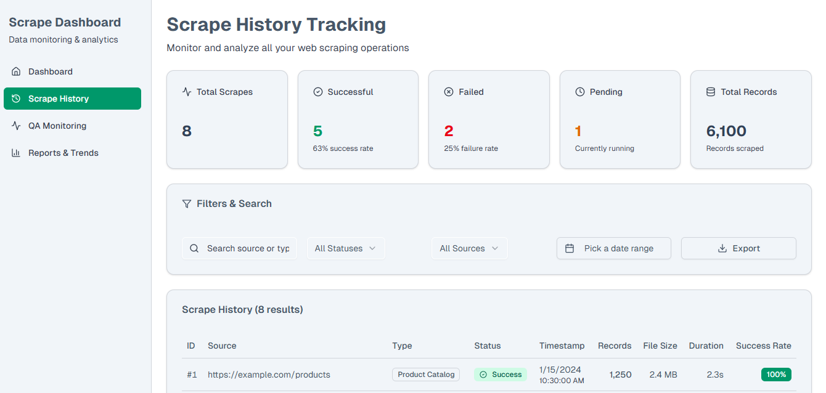Select the Scrape History clock icon in sidebar

tap(15, 99)
